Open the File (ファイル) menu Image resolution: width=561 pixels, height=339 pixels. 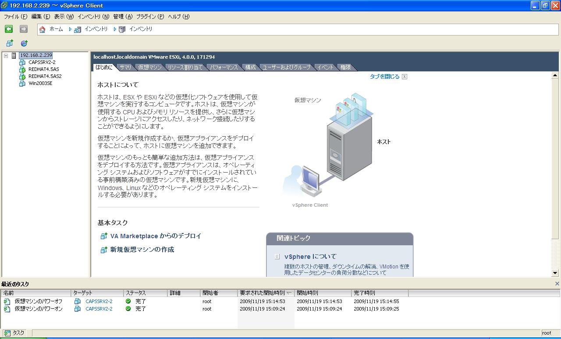pyautogui.click(x=15, y=17)
